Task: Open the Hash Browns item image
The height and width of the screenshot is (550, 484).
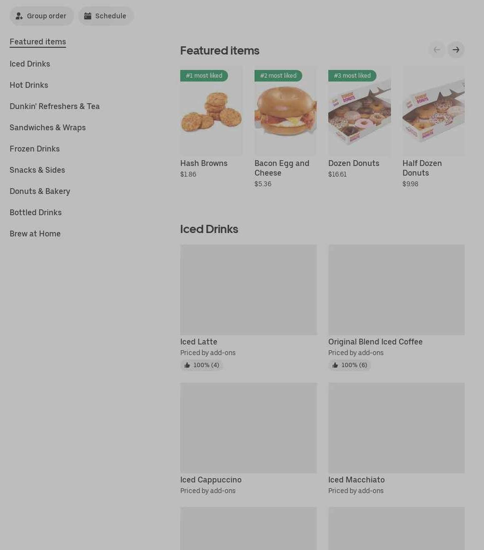Action: pyautogui.click(x=211, y=110)
